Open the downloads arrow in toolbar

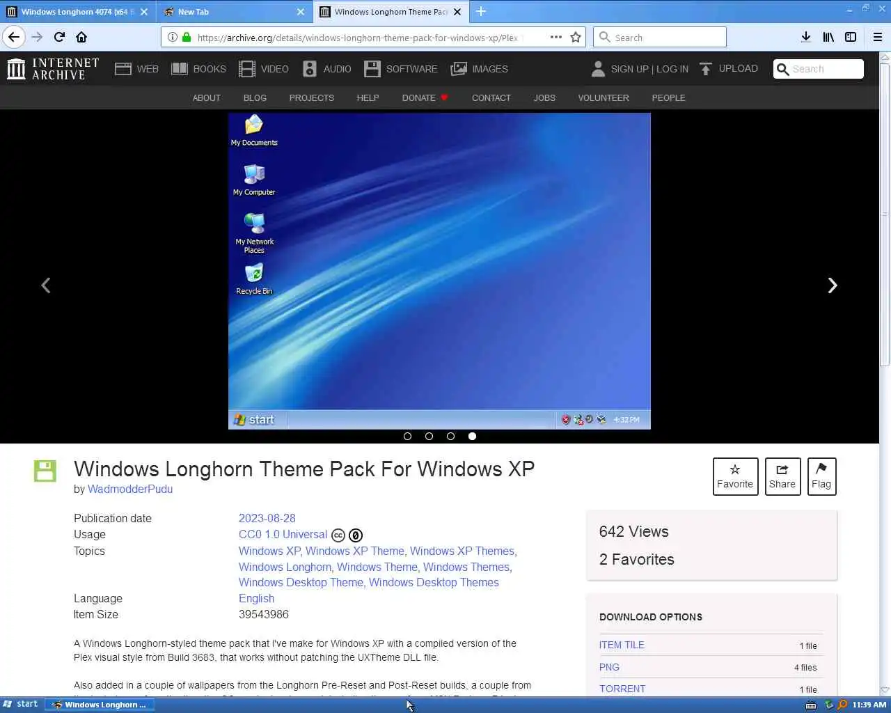pos(805,37)
